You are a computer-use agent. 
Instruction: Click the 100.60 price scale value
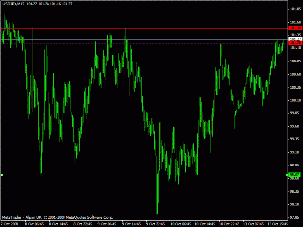coord(295,74)
